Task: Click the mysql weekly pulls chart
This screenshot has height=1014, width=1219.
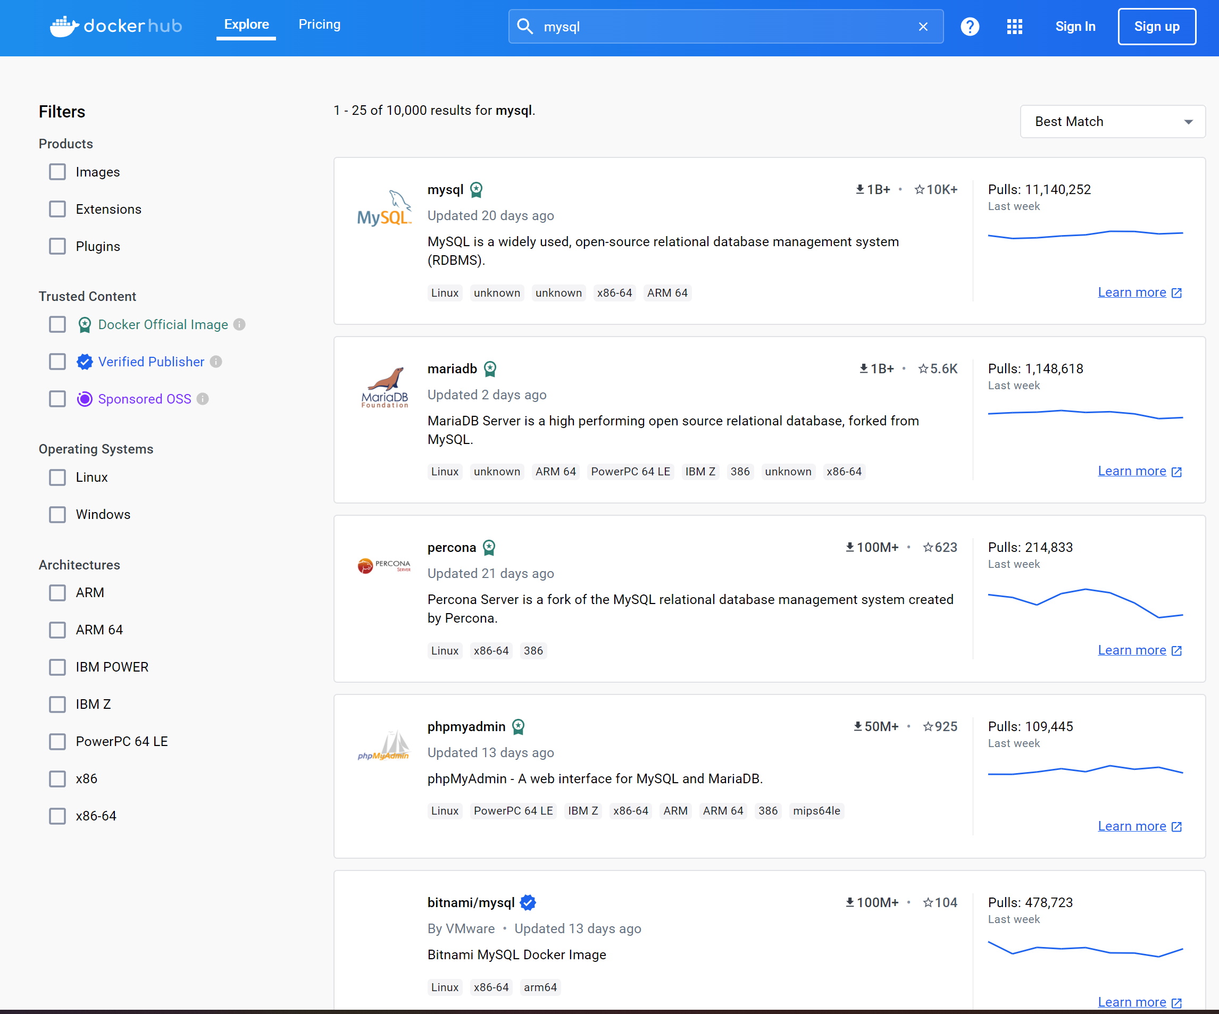Action: [x=1085, y=234]
